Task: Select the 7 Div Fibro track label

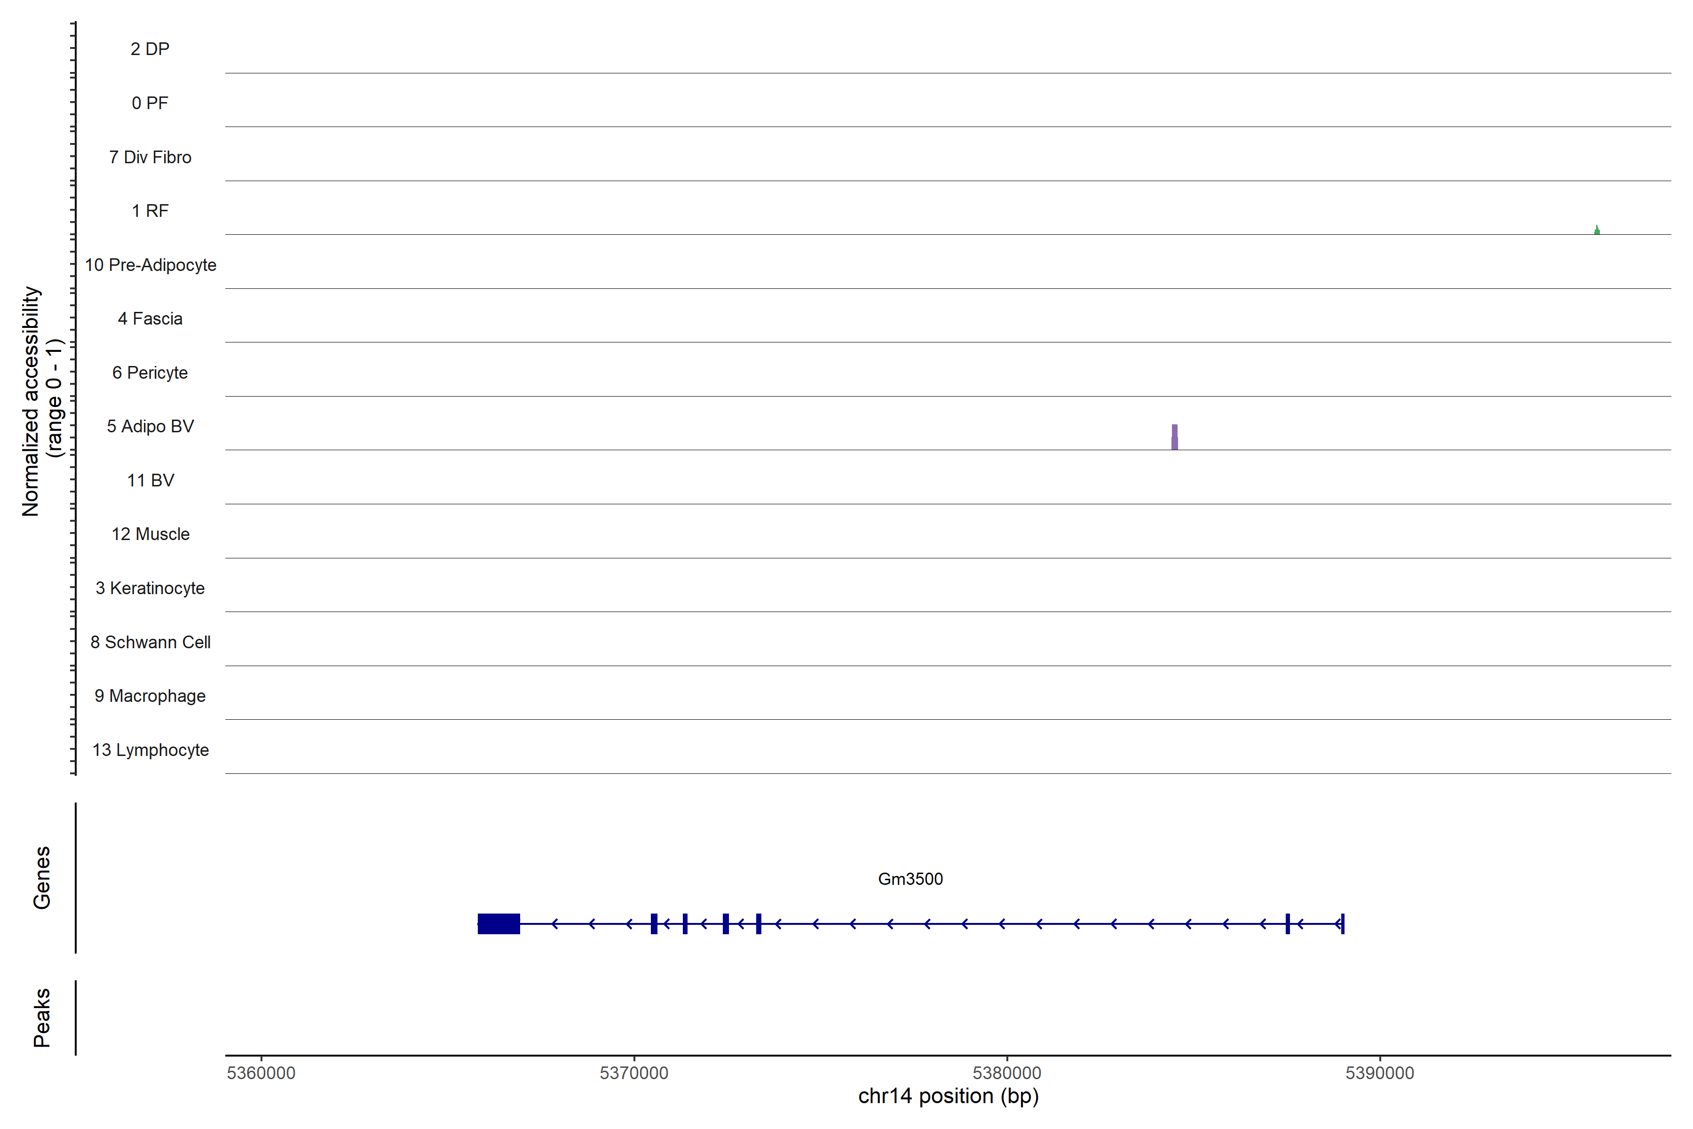Action: [150, 157]
